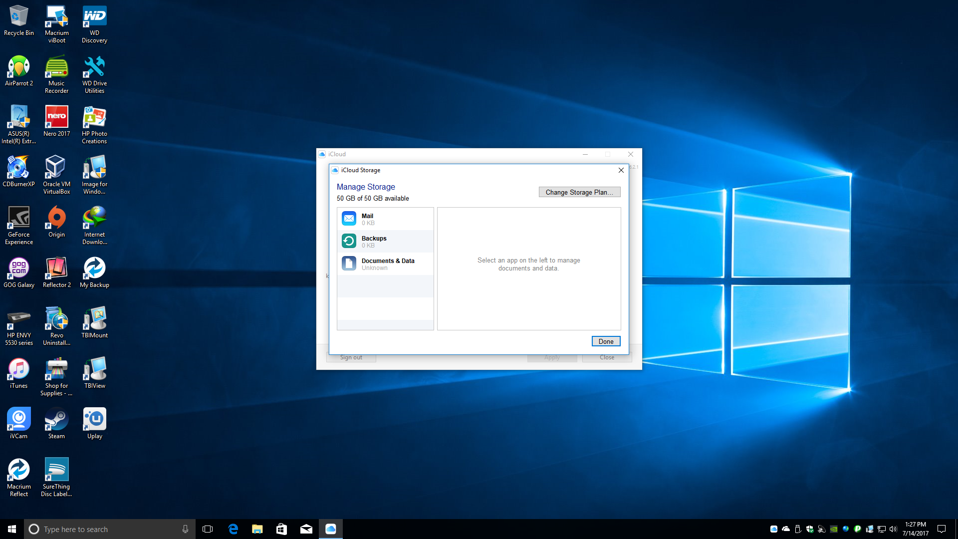Click the Close button in iCloud panel
This screenshot has height=539, width=958.
coord(607,357)
